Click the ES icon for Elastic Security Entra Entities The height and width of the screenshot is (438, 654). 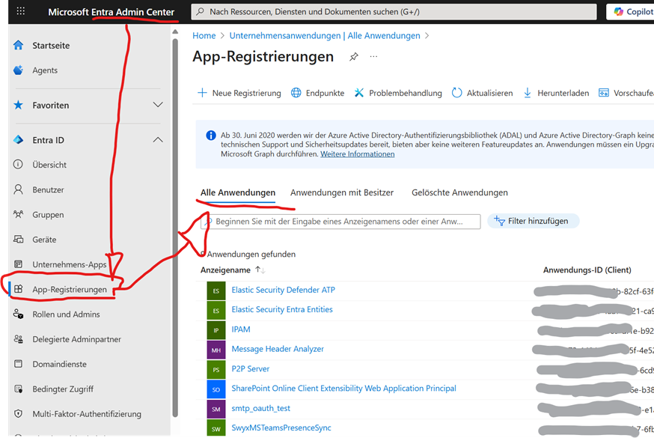pyautogui.click(x=216, y=311)
